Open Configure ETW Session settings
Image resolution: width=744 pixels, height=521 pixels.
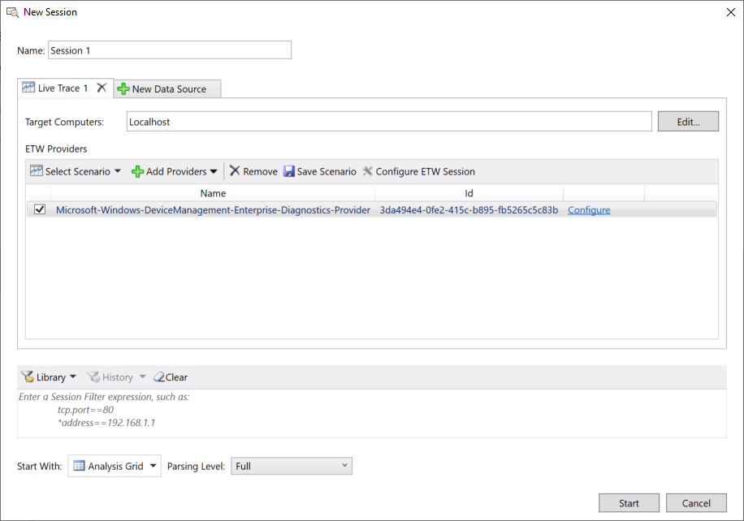point(418,171)
